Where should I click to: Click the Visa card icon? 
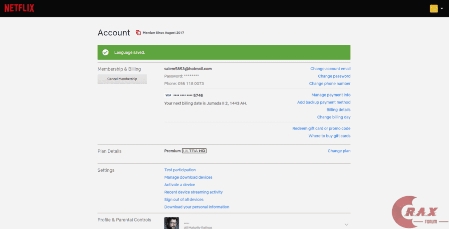point(168,95)
